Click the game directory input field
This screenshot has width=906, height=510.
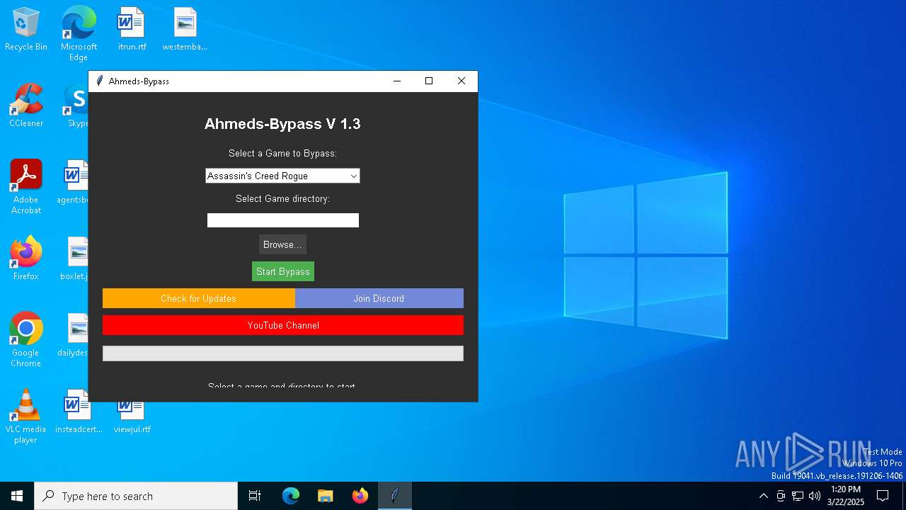[283, 220]
